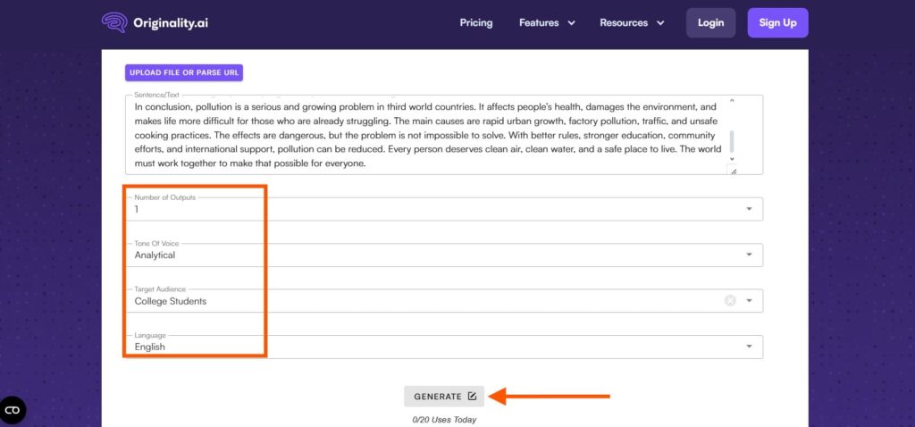
Task: Expand the Language dropdown
Action: 749,347
